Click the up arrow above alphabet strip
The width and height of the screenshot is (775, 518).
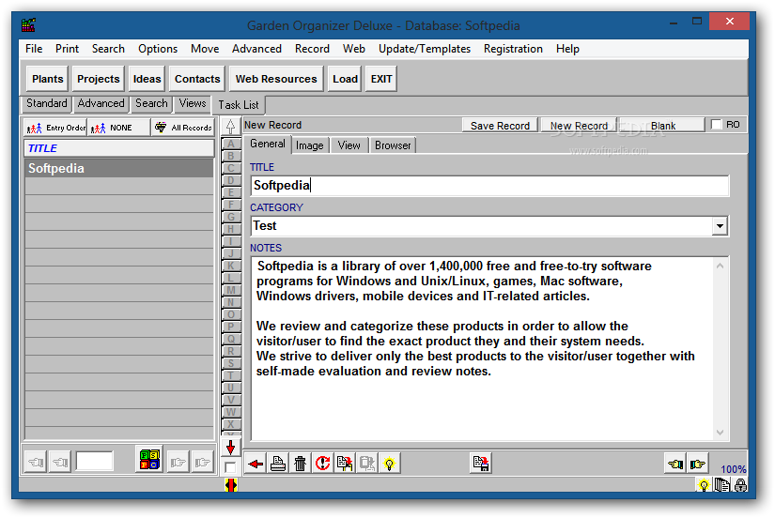[230, 127]
